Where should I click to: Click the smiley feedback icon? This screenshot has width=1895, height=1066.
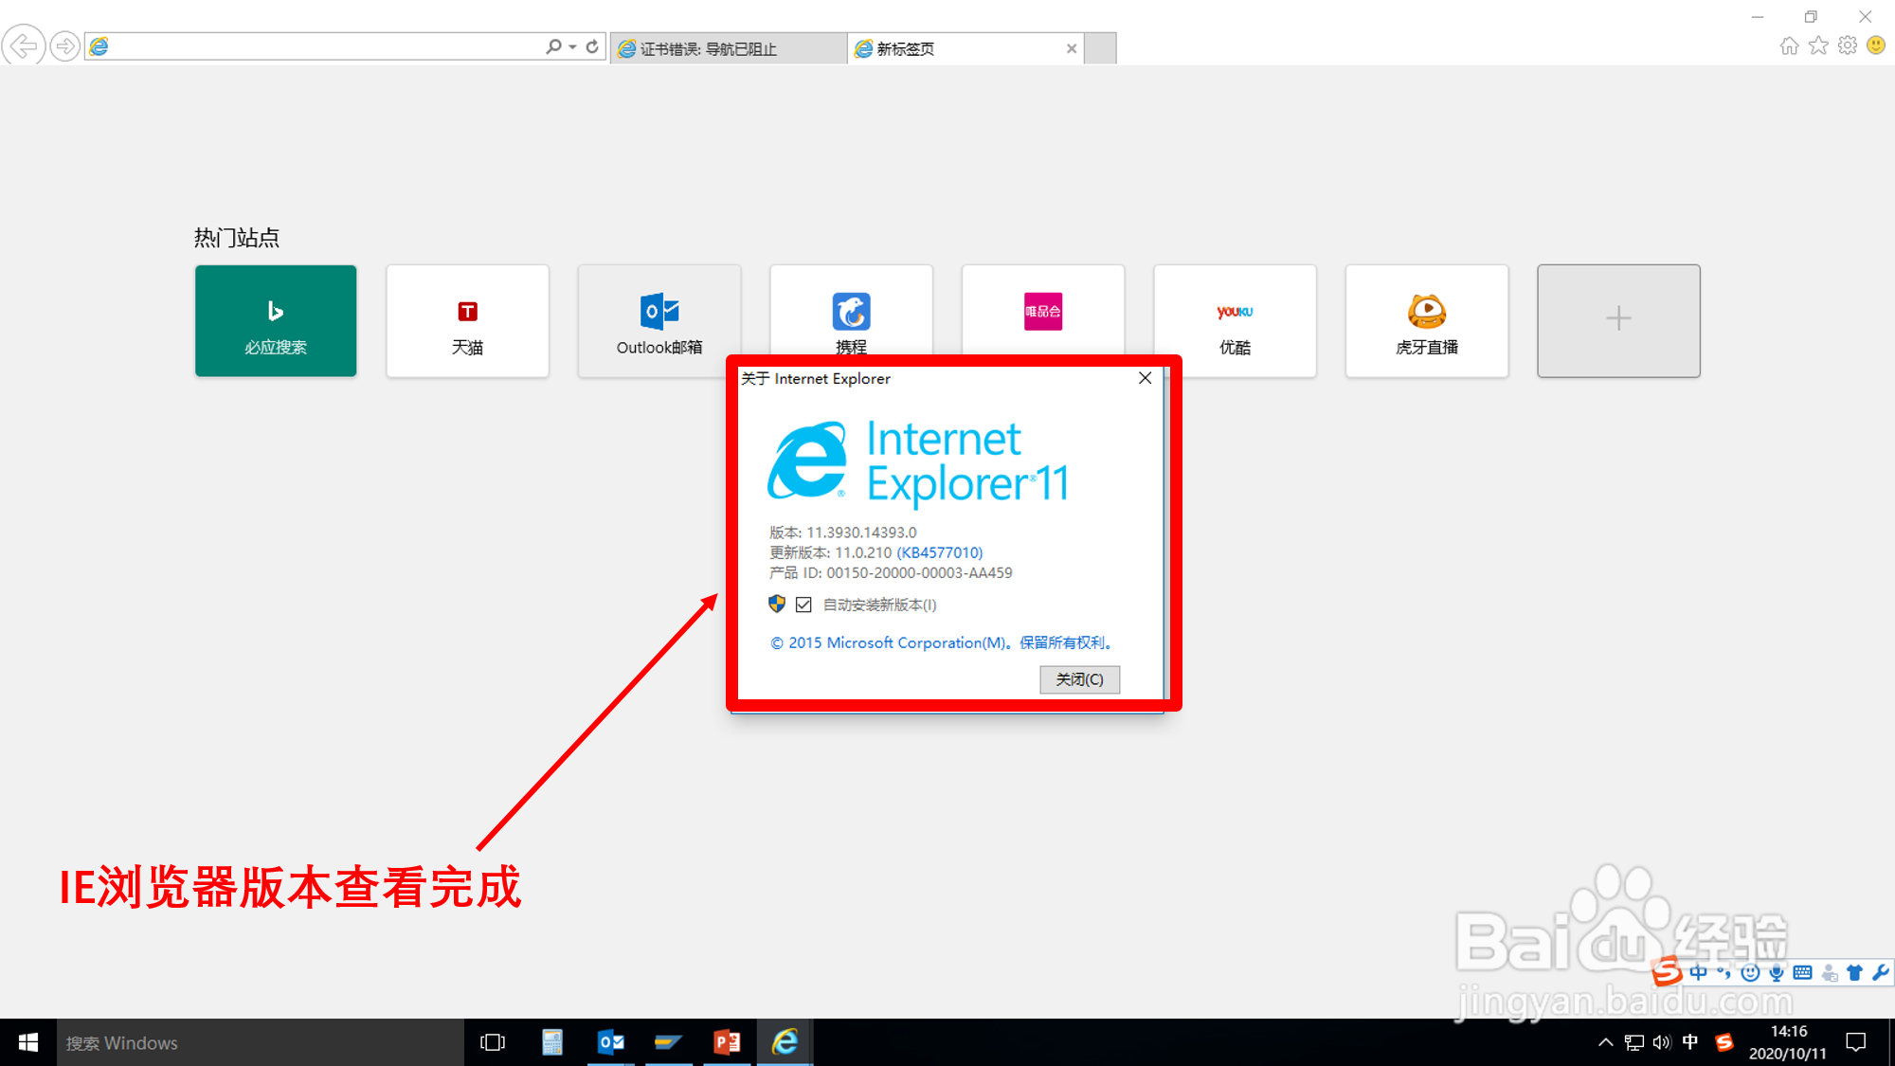coord(1876,45)
